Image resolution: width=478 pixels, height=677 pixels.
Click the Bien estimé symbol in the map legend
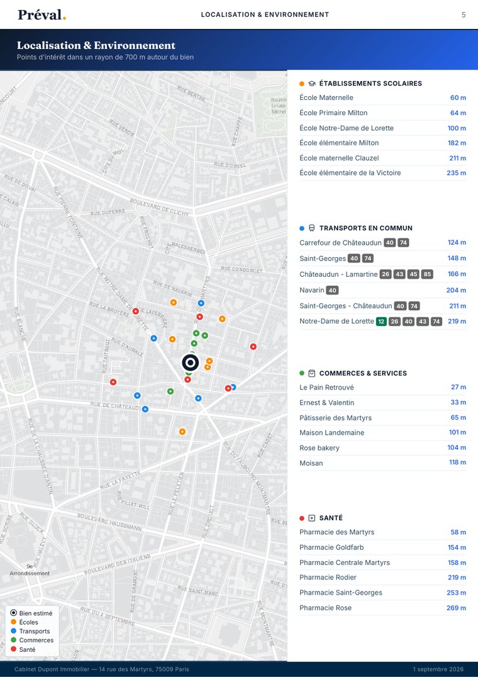click(x=13, y=613)
